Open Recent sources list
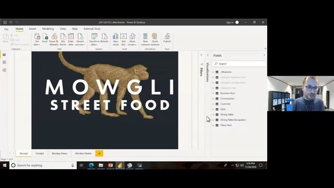This screenshot has width=334, height=188. tap(80, 39)
